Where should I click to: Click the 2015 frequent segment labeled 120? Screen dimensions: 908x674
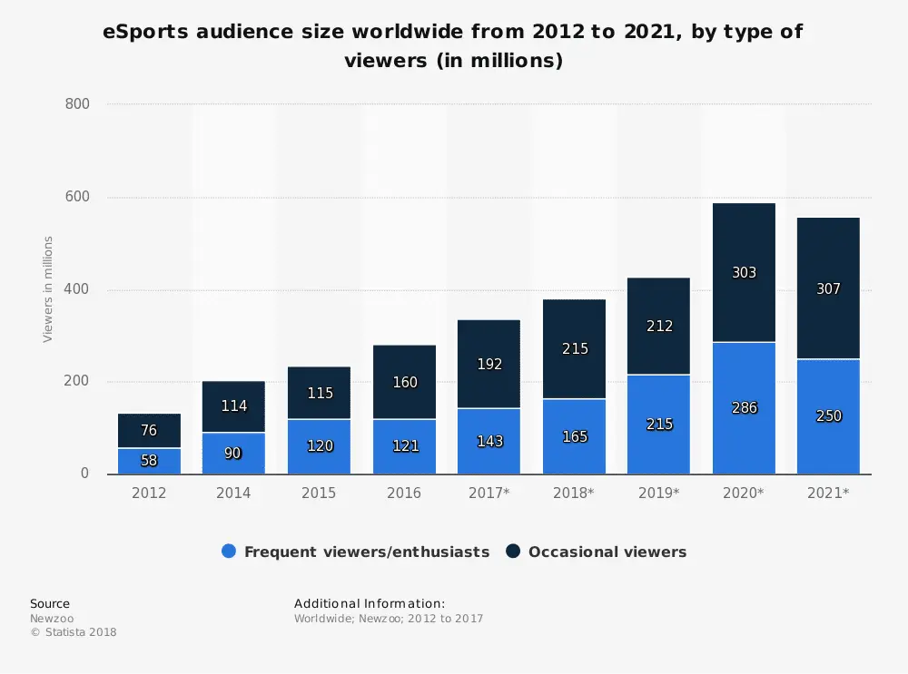point(319,446)
